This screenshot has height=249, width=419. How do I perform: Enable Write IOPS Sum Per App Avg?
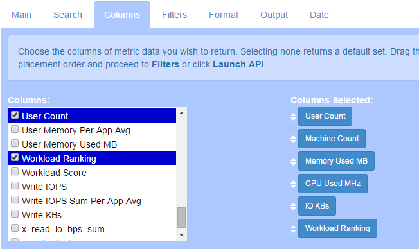click(15, 200)
